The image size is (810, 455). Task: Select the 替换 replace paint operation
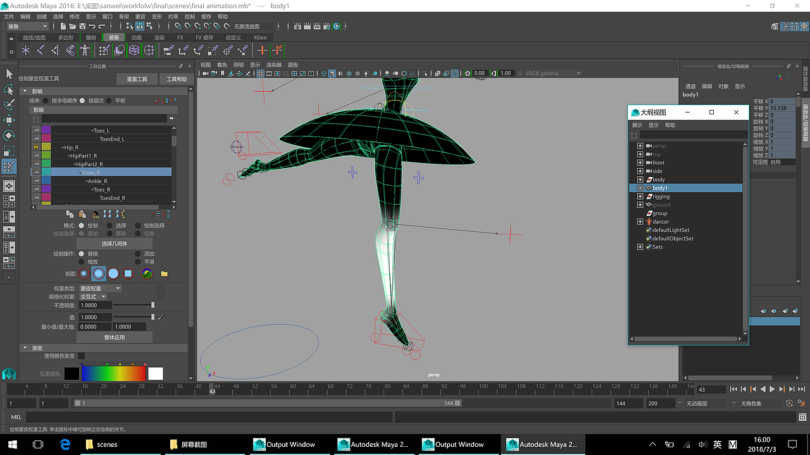tap(81, 254)
